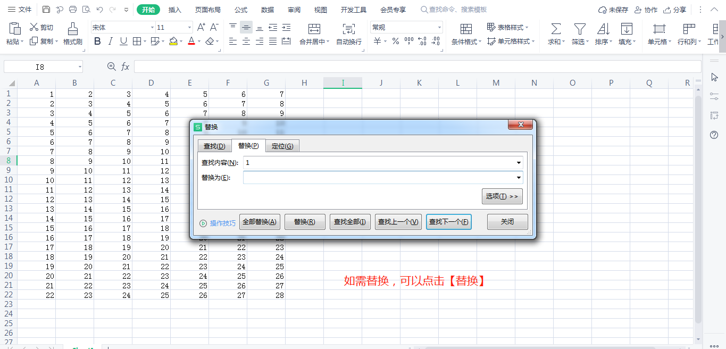The height and width of the screenshot is (349, 726).
Task: Click the Align Top icon
Action: tap(233, 27)
